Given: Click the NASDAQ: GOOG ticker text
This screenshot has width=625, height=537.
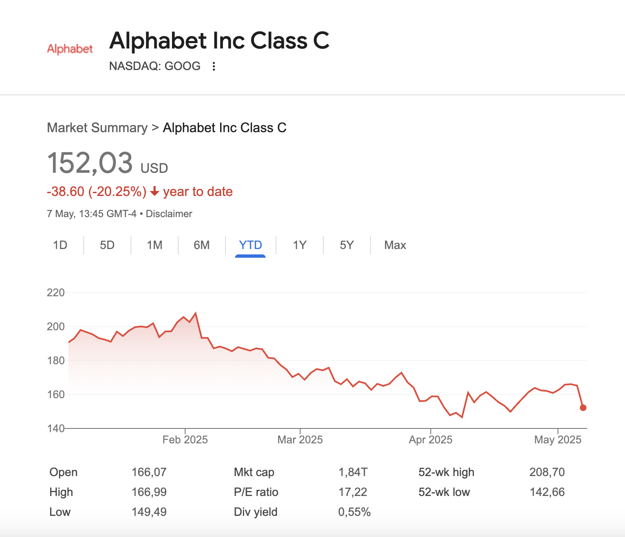Looking at the screenshot, I should tap(155, 66).
